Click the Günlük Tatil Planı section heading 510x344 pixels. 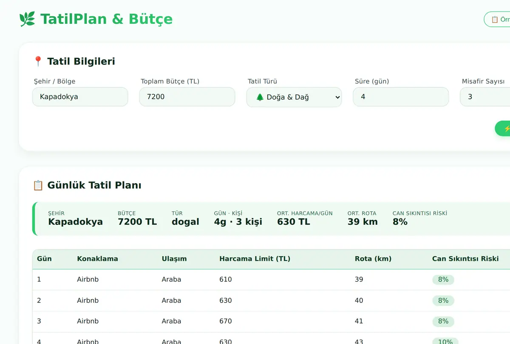[94, 185]
